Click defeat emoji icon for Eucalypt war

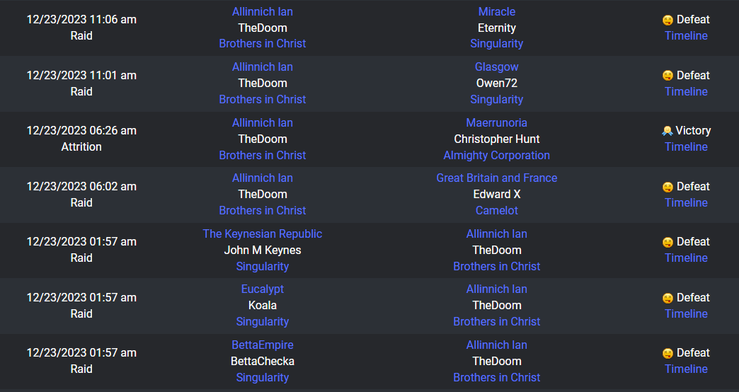tap(668, 298)
